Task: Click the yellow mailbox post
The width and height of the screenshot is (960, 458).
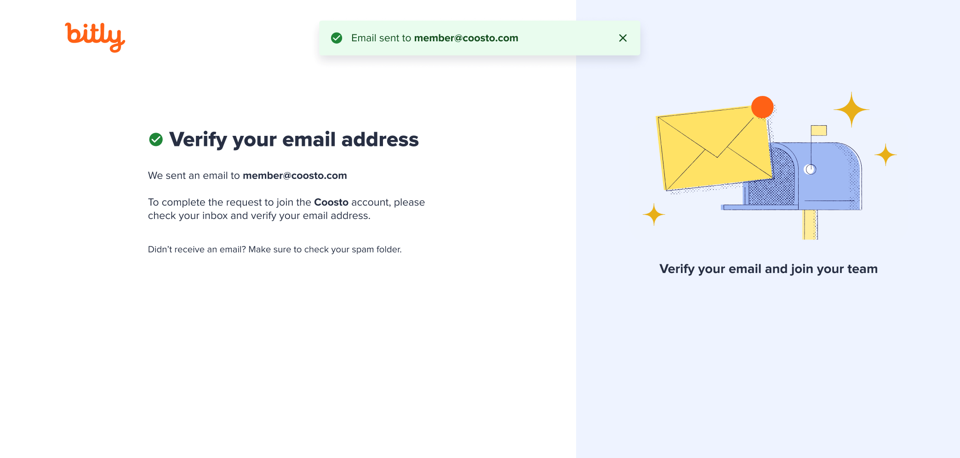Action: point(811,225)
